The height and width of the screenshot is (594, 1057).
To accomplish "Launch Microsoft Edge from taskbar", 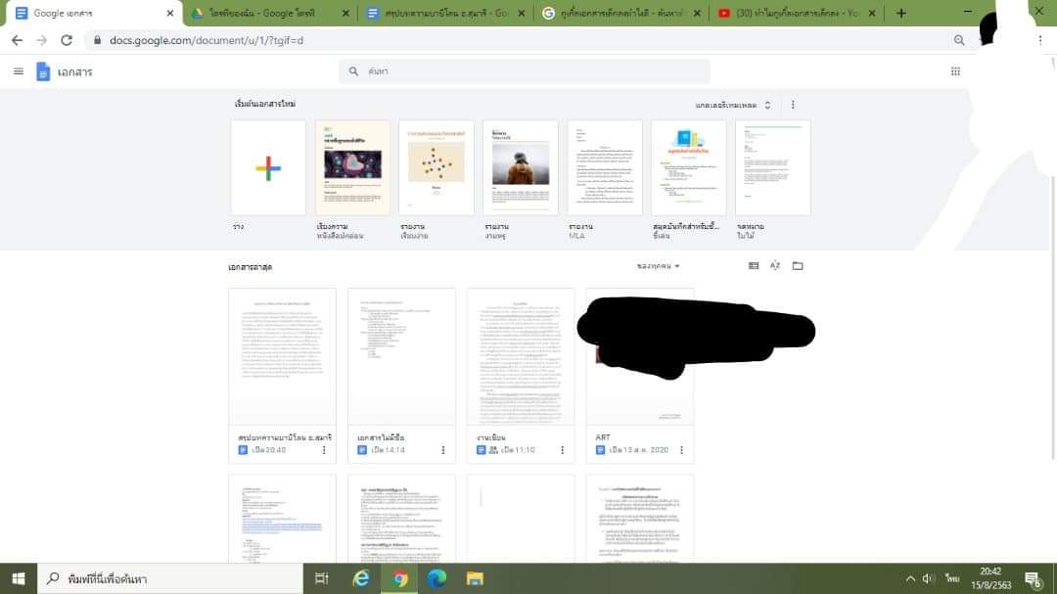I will click(437, 578).
